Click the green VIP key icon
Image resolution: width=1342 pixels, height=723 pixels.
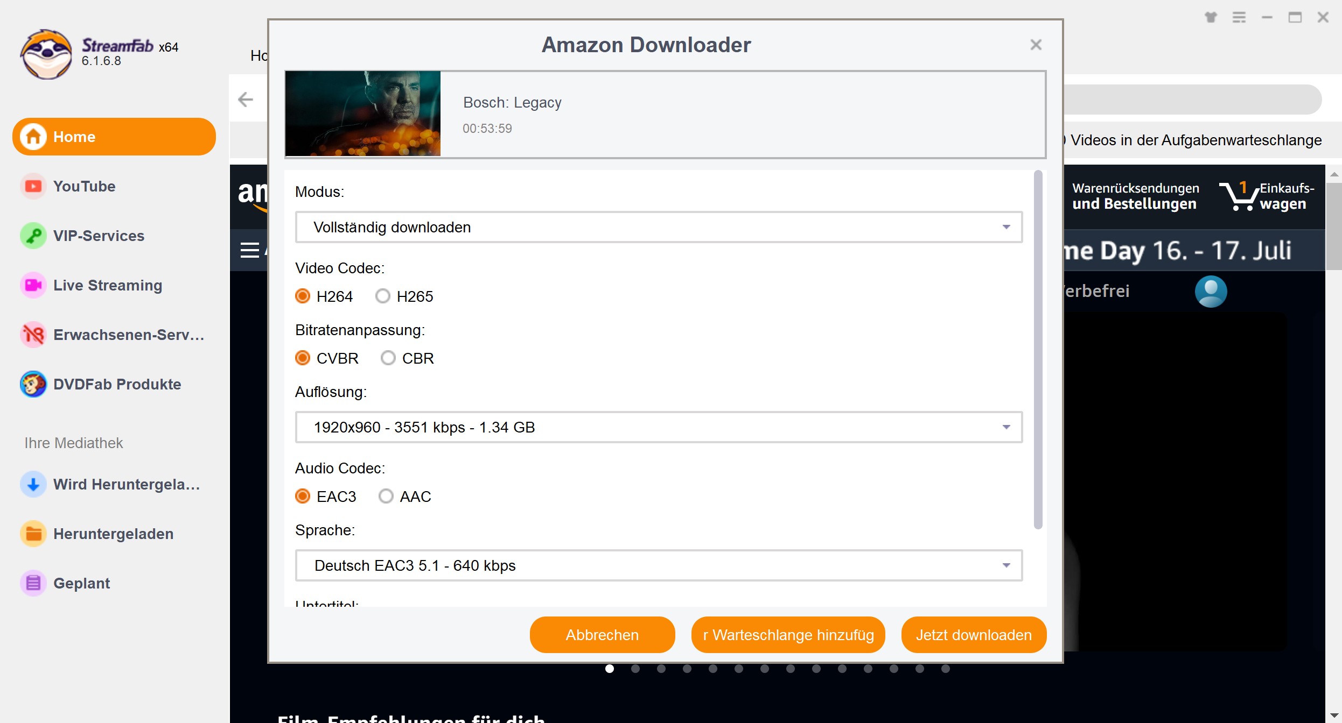point(33,236)
